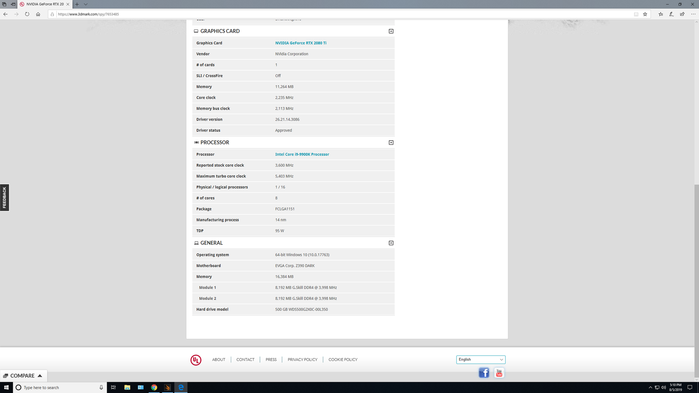
Task: Open a new browser tab
Action: 77,4
